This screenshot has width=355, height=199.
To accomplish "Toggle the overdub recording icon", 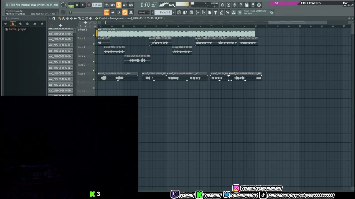I will click(x=125, y=5).
